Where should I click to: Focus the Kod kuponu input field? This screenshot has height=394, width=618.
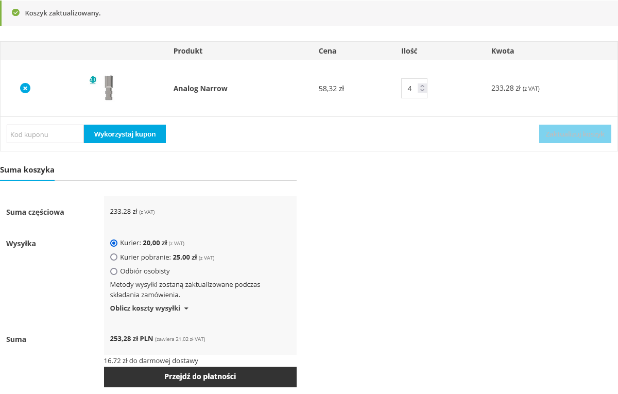coord(45,134)
